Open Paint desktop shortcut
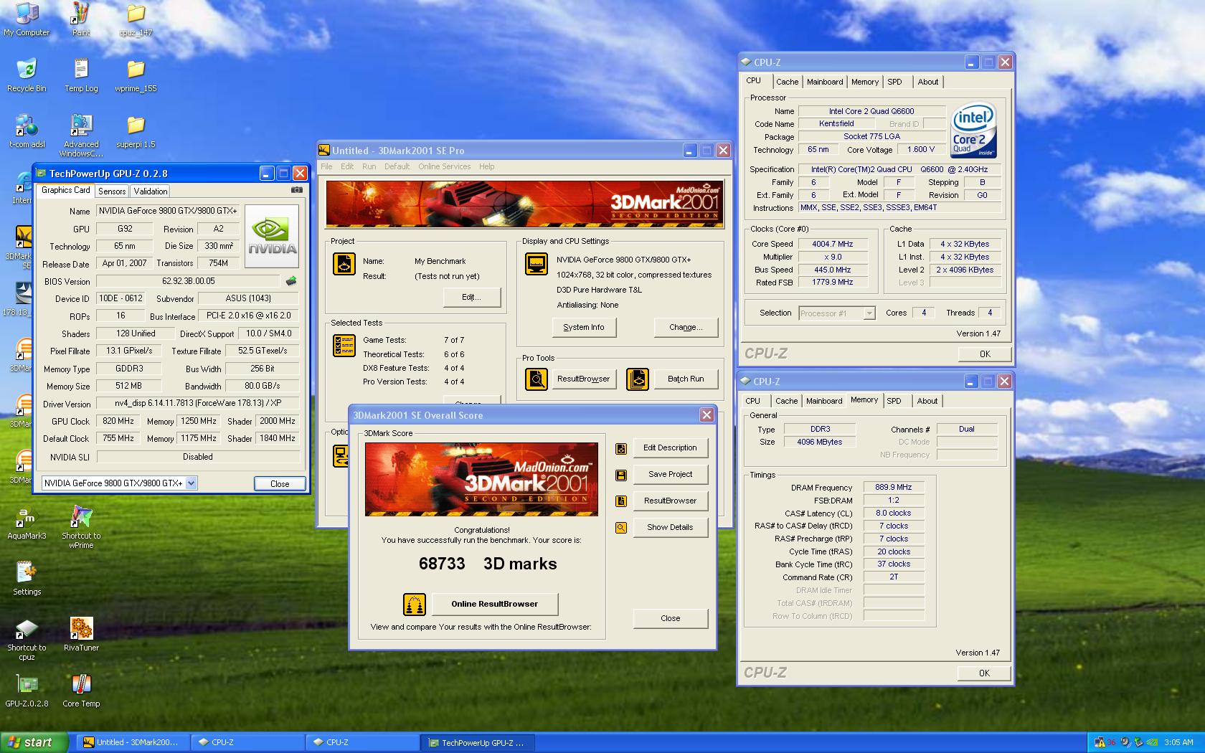Viewport: 1205px width, 753px height. (81, 19)
